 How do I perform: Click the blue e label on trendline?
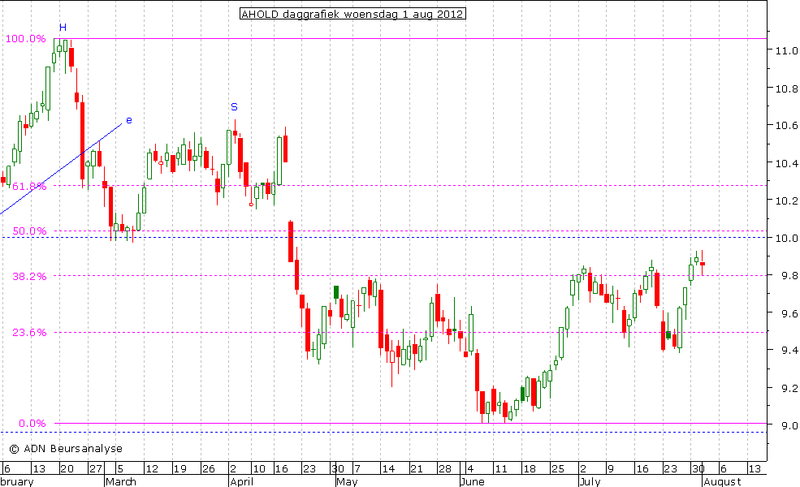[129, 120]
